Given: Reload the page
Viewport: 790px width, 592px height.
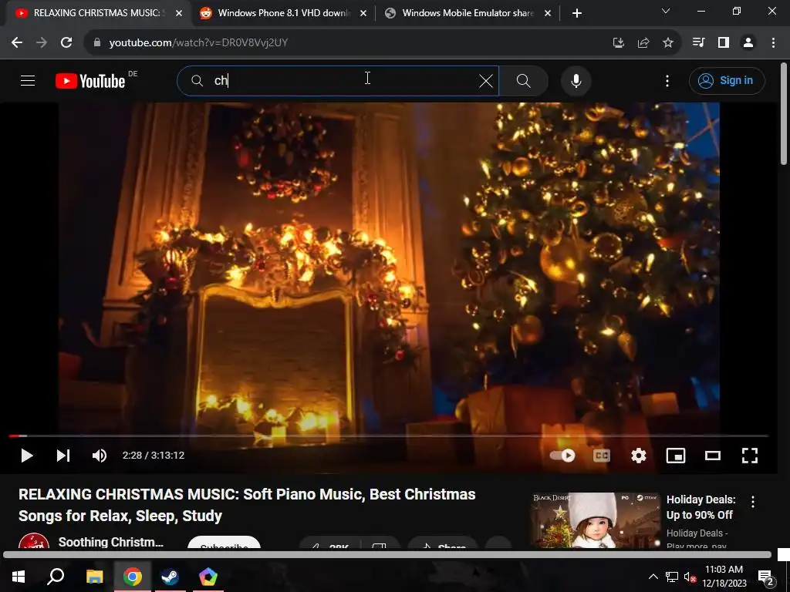Looking at the screenshot, I should click(x=66, y=43).
